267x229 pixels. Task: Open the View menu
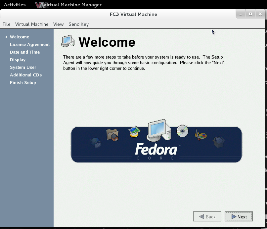[x=59, y=24]
